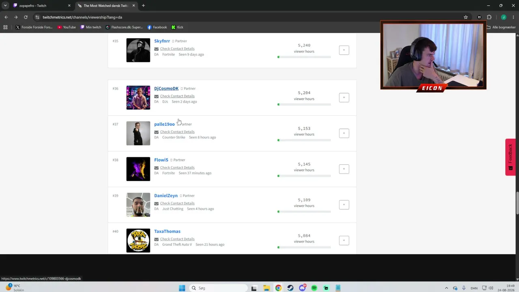Open the Min twitch bookmark

91,27
